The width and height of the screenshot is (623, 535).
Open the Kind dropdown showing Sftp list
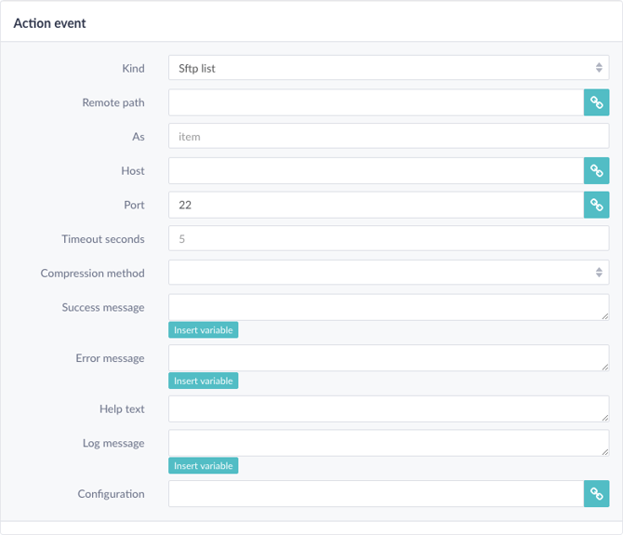pyautogui.click(x=389, y=68)
